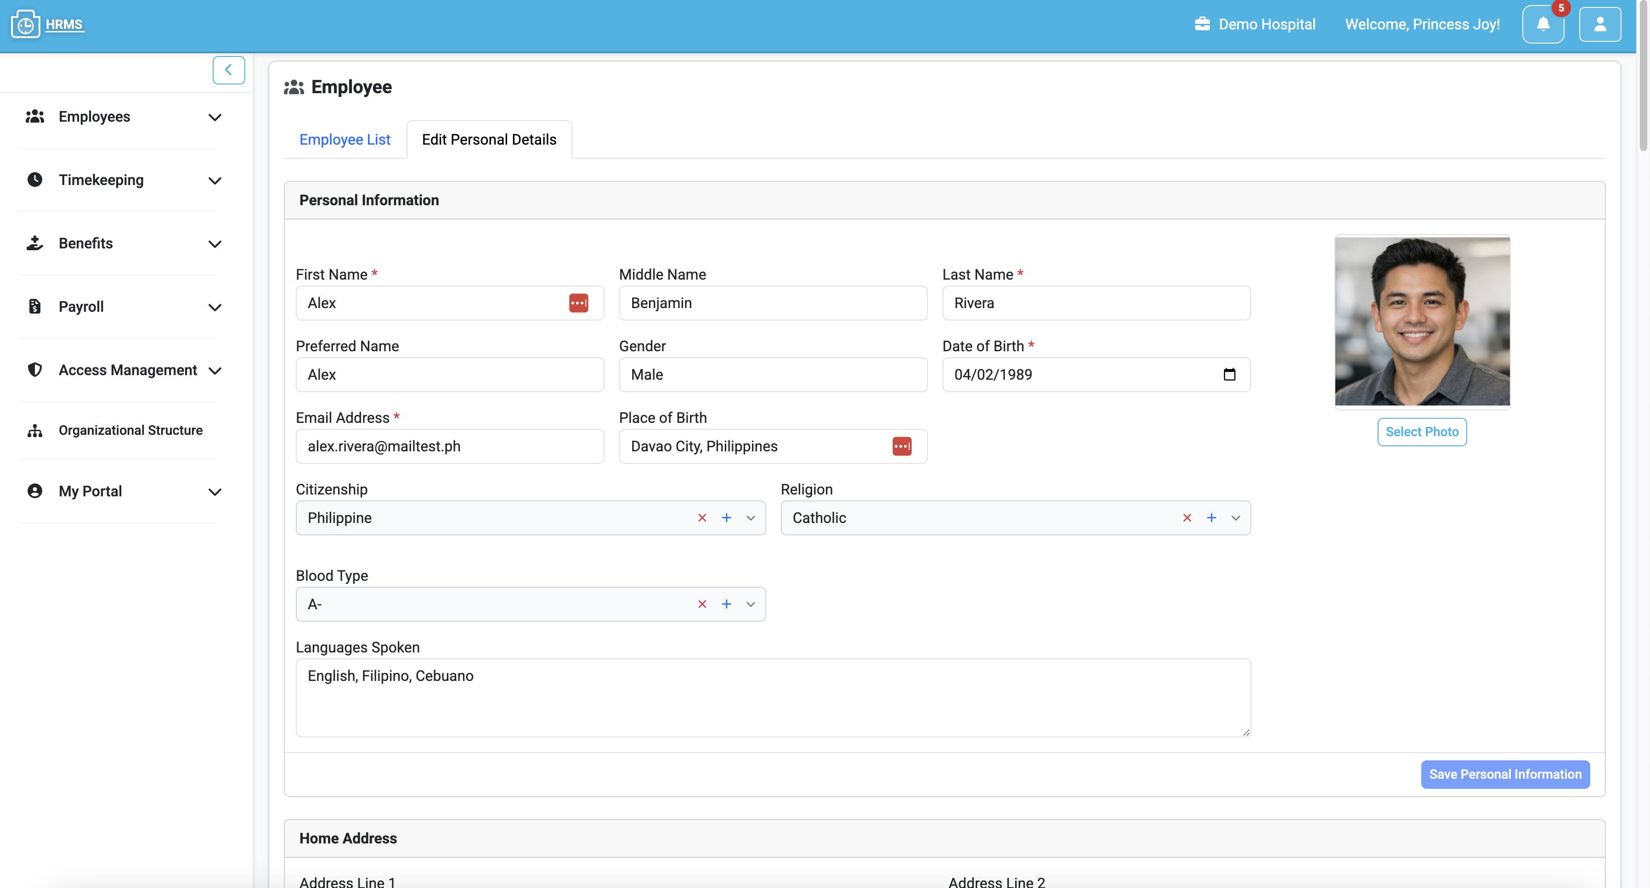Screen dimensions: 1650x888
Task: Focus the Last Name field containing Rivera
Action: click(x=1096, y=303)
